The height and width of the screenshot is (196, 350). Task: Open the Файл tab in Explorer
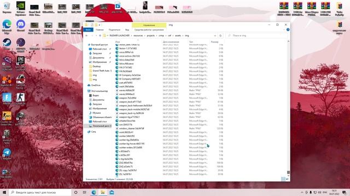point(88,29)
